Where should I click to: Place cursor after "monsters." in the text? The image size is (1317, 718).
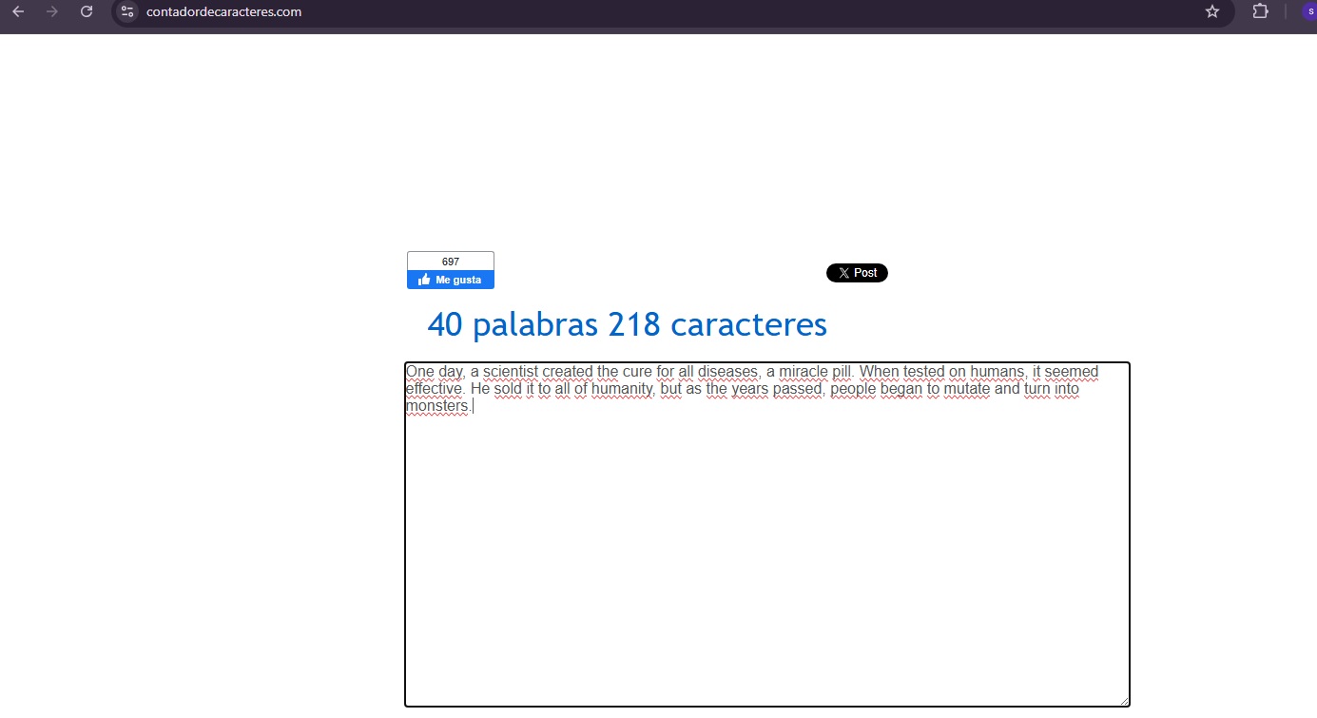(x=473, y=406)
